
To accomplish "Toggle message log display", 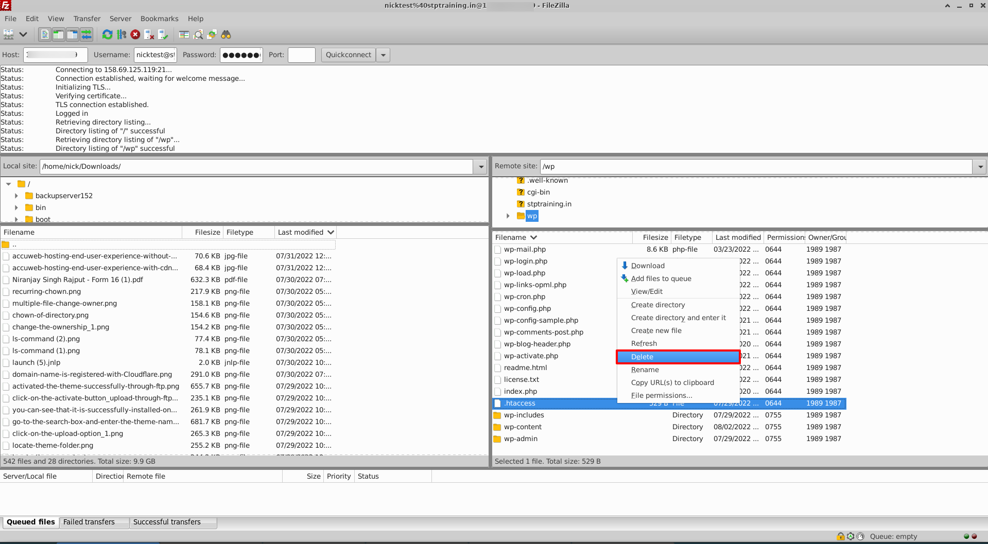I will click(x=45, y=34).
